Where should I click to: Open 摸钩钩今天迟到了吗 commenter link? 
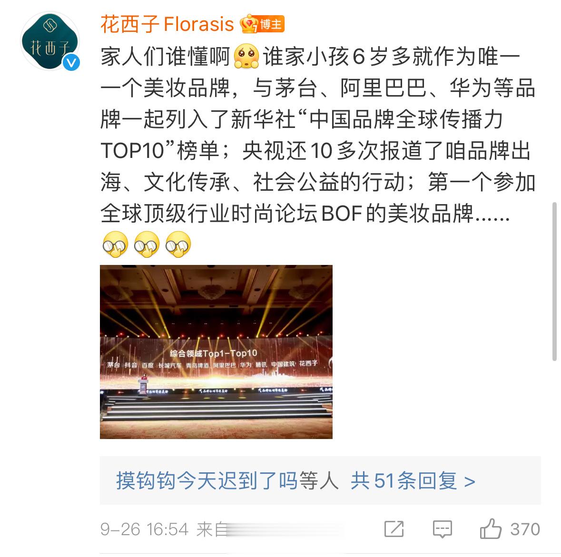[207, 480]
